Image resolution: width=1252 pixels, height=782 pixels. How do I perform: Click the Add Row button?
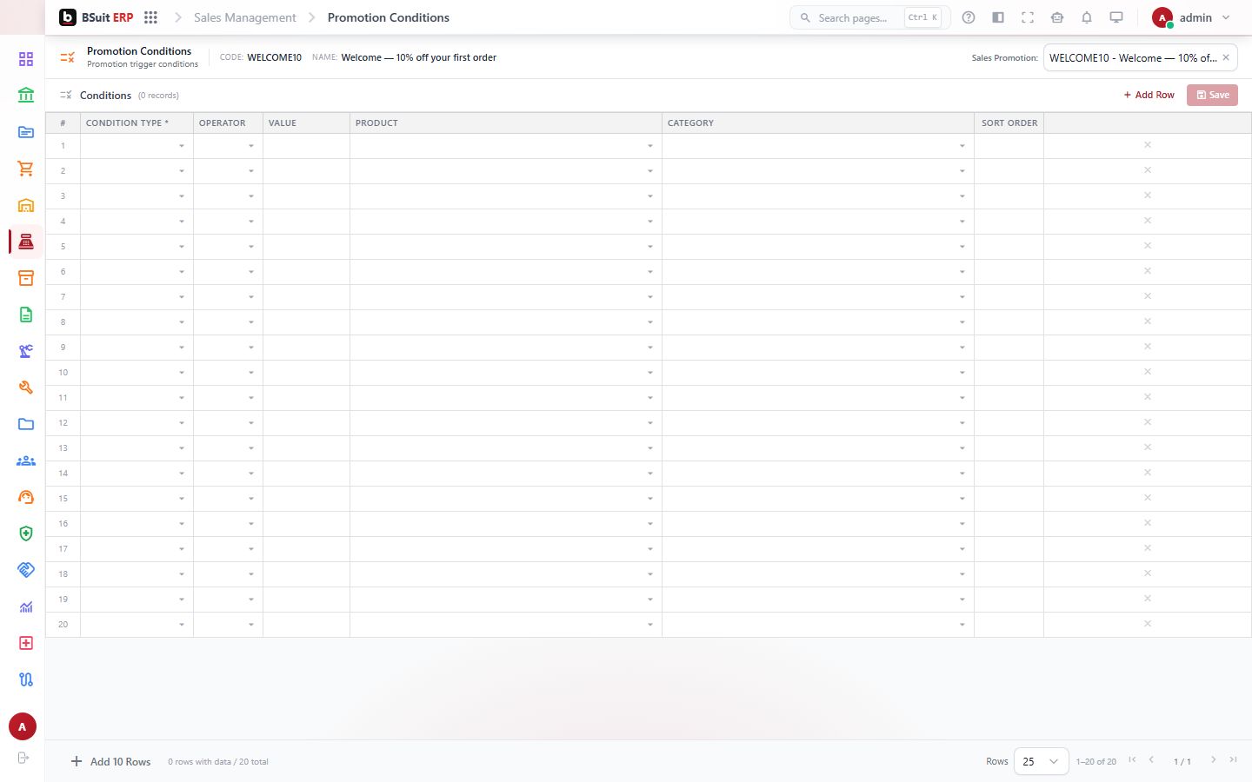click(1149, 95)
